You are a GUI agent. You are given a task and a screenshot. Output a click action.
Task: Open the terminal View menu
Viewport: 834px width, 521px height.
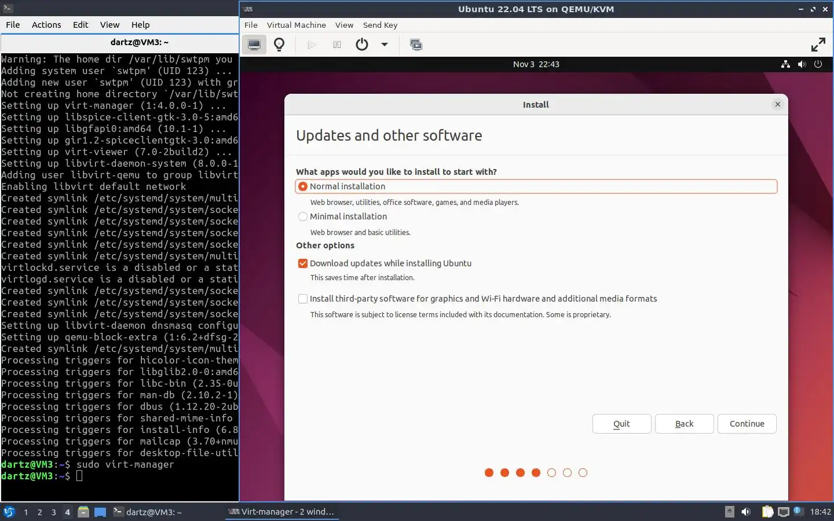point(109,25)
